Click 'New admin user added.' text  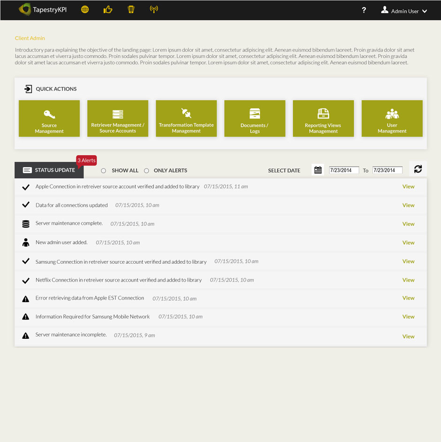tap(61, 243)
